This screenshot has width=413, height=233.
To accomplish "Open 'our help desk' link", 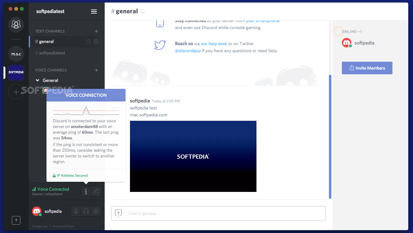I will point(214,44).
